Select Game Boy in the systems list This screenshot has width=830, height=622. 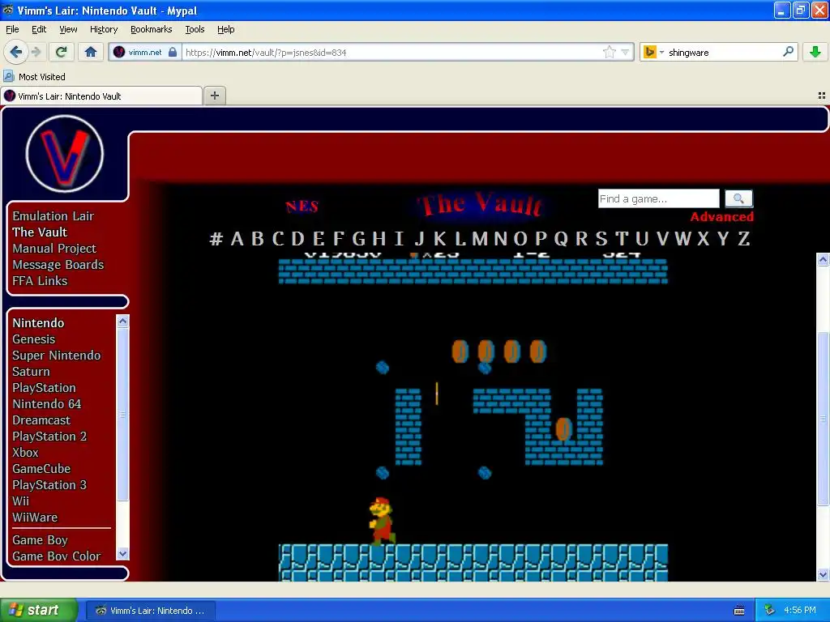(x=40, y=540)
